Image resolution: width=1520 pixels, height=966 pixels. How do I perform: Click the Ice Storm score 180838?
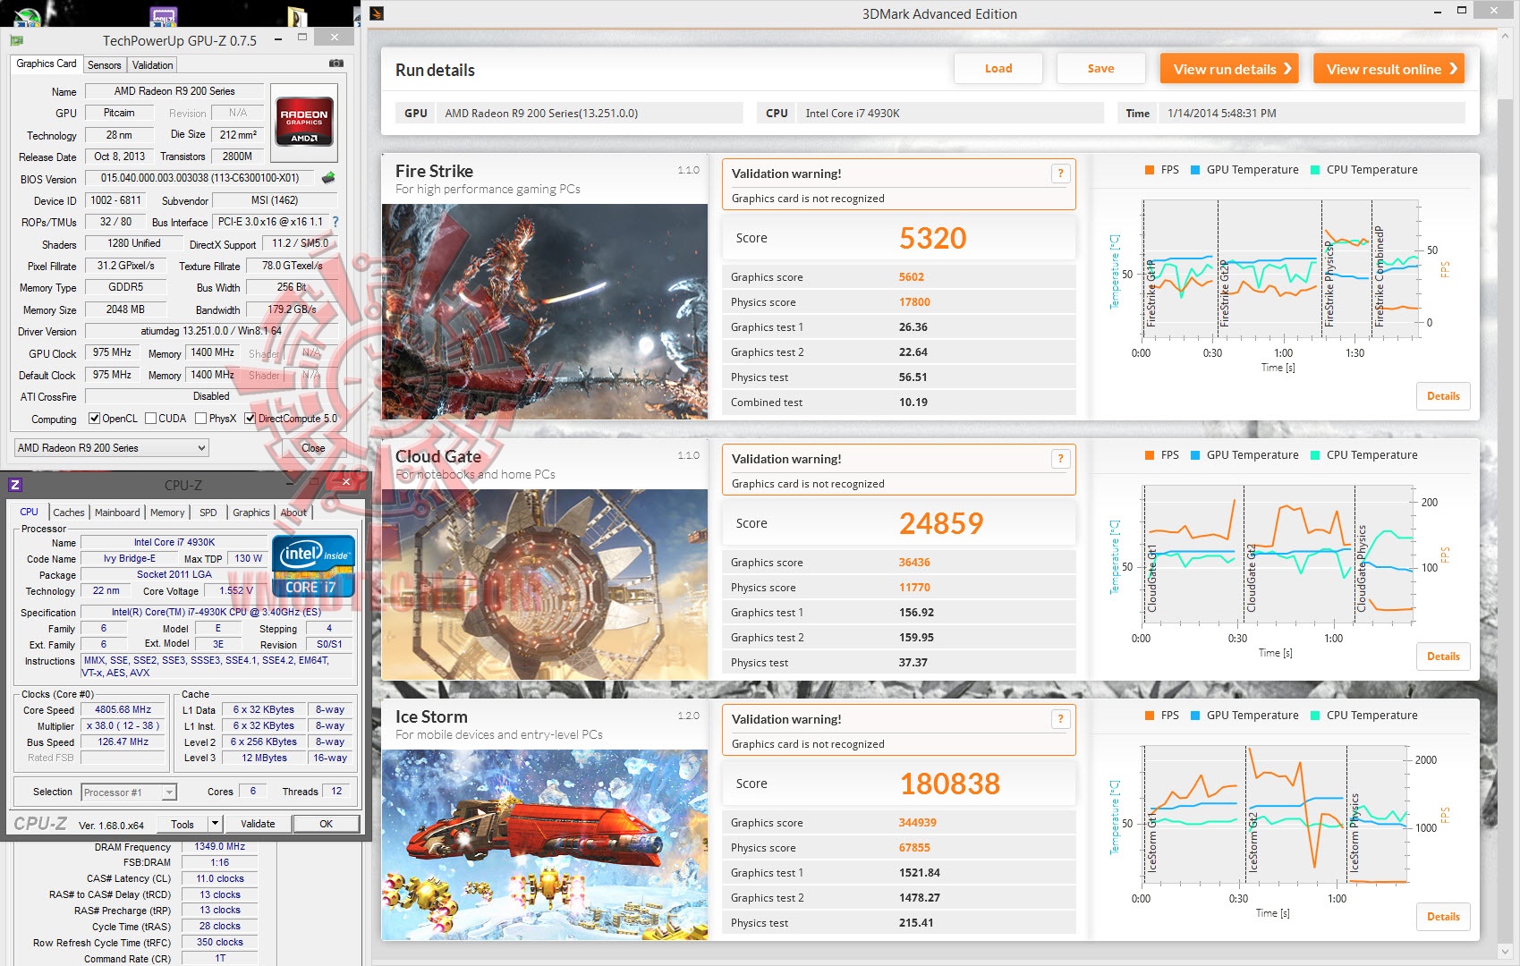950,784
